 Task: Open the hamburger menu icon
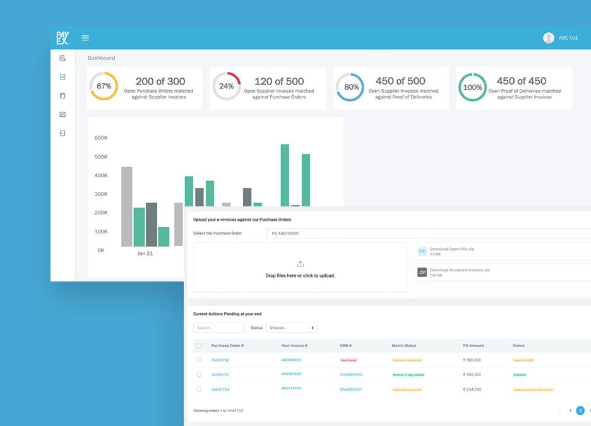tap(85, 38)
